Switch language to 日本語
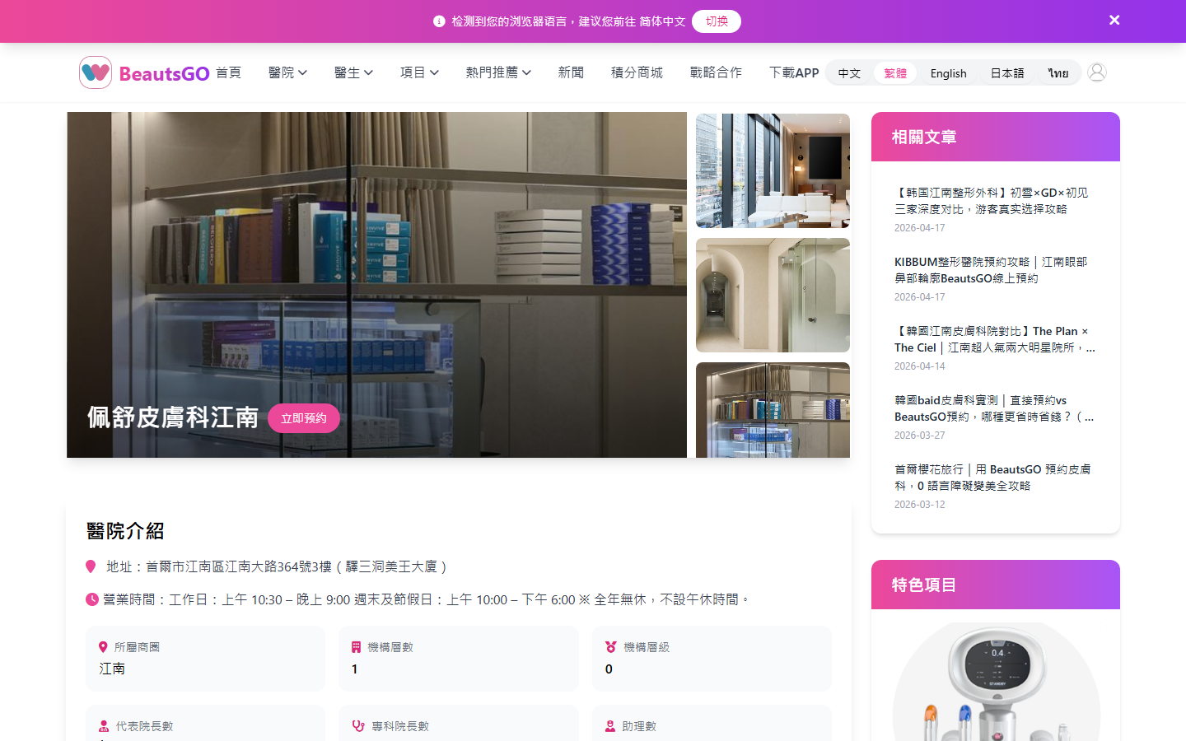The width and height of the screenshot is (1186, 741). tap(1007, 73)
